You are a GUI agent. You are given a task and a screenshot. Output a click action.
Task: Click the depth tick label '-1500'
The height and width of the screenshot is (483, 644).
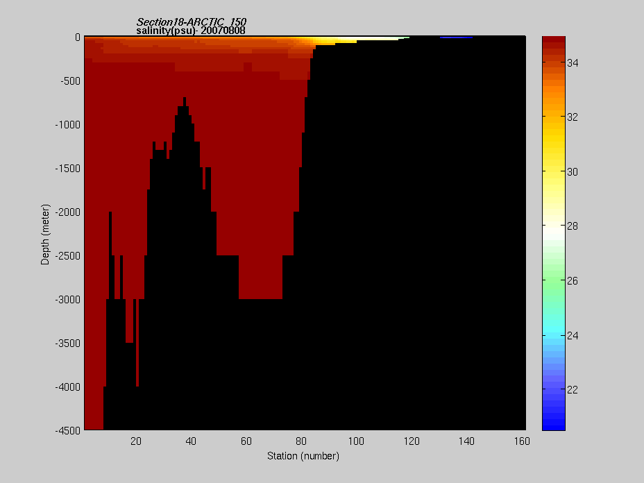click(68, 169)
